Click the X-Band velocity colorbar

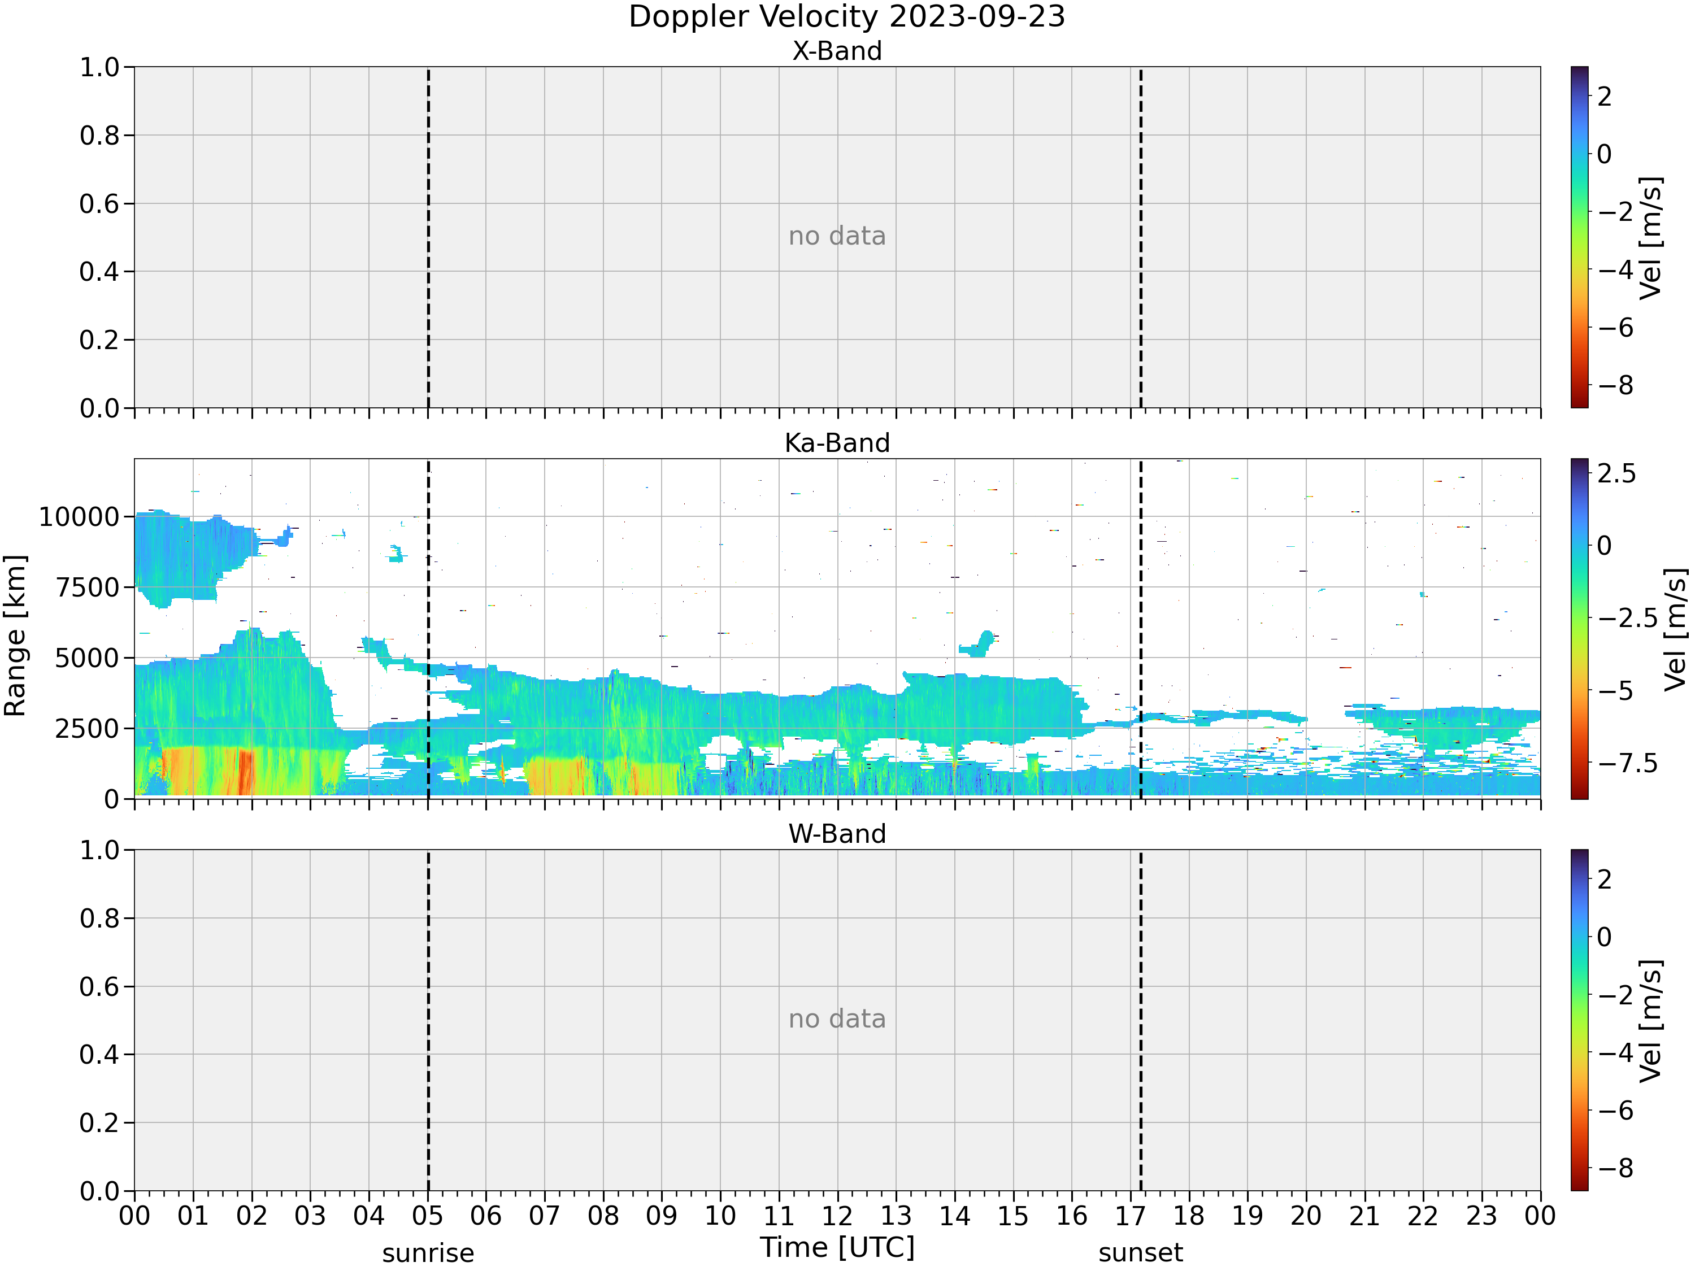(1579, 237)
